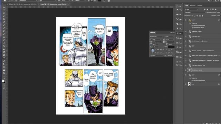Open blend mode dropdown 'Обычные'
Screen dimensions: 221x124
coord(195,12)
